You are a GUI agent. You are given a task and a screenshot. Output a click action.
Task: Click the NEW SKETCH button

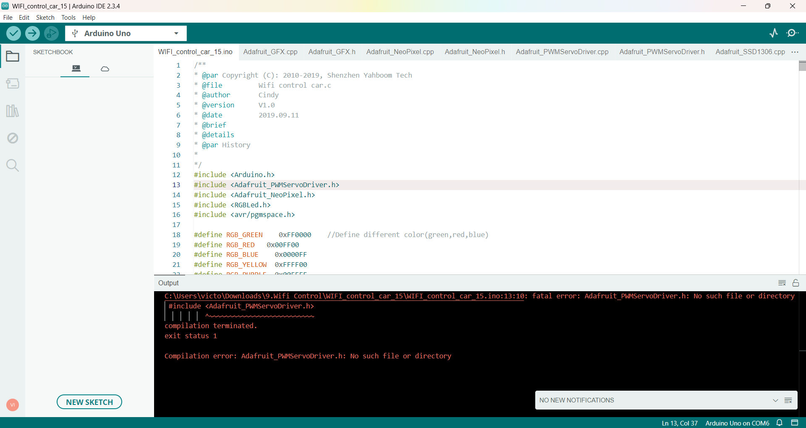pos(89,402)
